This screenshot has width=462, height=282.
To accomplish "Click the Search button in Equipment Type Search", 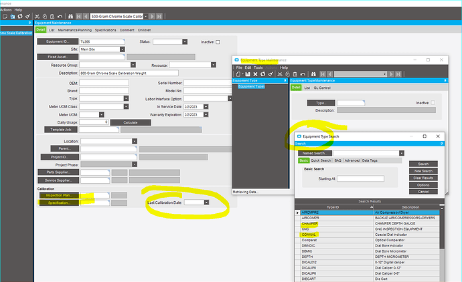I will pyautogui.click(x=423, y=164).
